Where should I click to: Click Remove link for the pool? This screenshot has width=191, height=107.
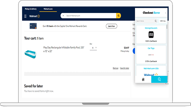115,68
